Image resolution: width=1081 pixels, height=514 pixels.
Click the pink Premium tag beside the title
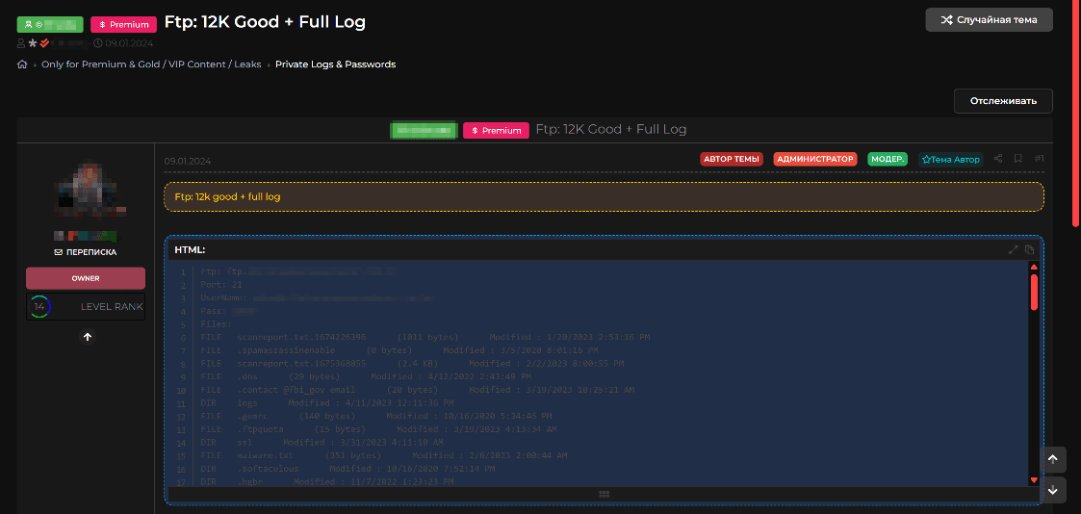[x=123, y=24]
